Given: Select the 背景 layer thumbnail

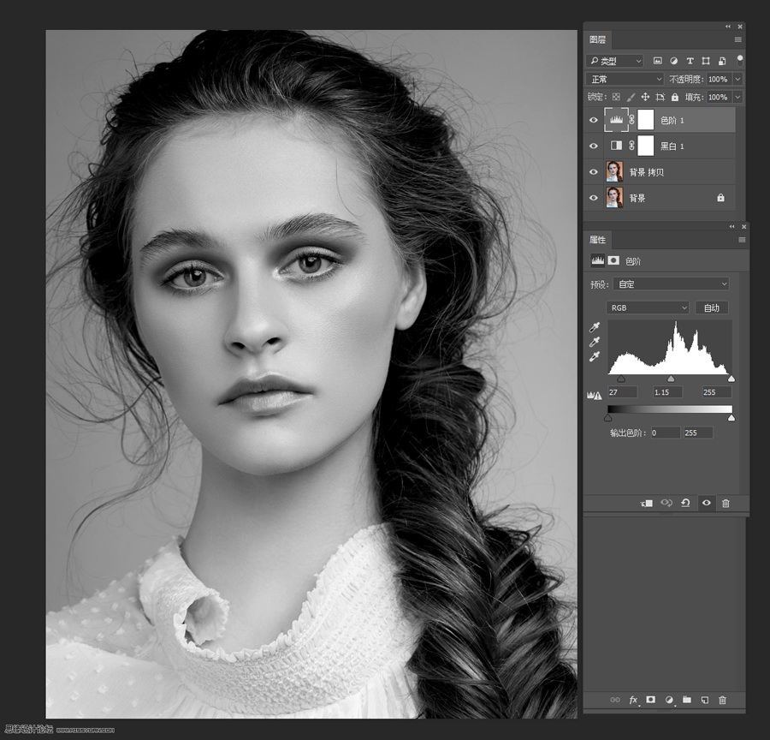Looking at the screenshot, I should 614,198.
